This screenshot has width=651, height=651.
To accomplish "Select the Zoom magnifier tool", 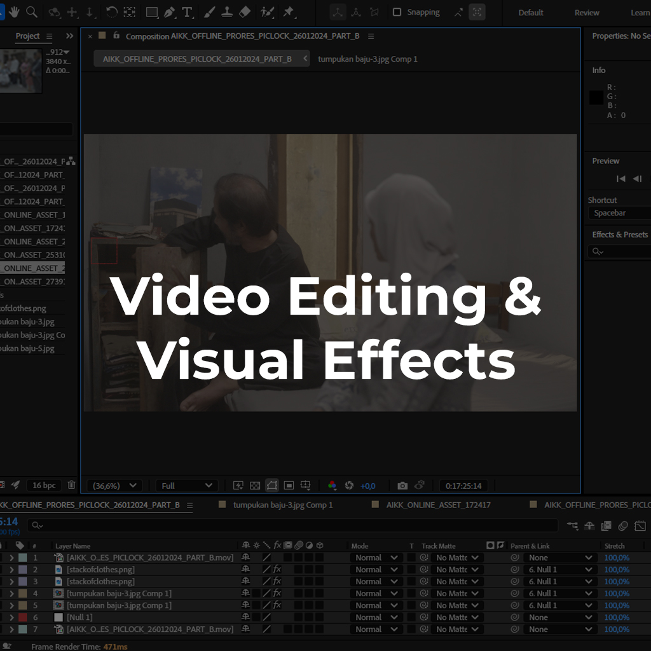I will tap(31, 12).
